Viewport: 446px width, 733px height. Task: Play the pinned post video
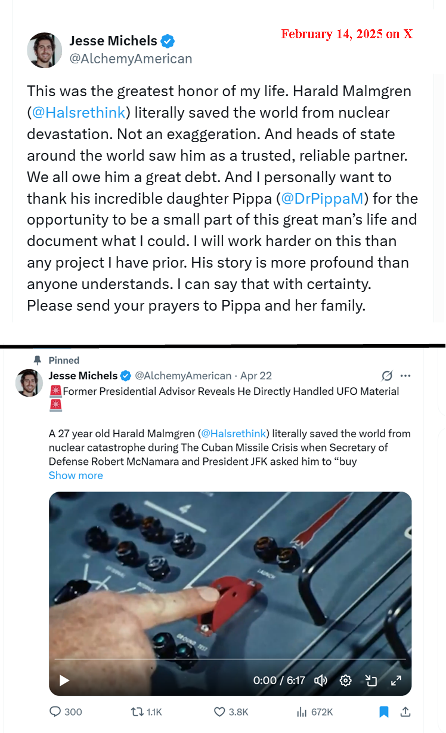[64, 680]
